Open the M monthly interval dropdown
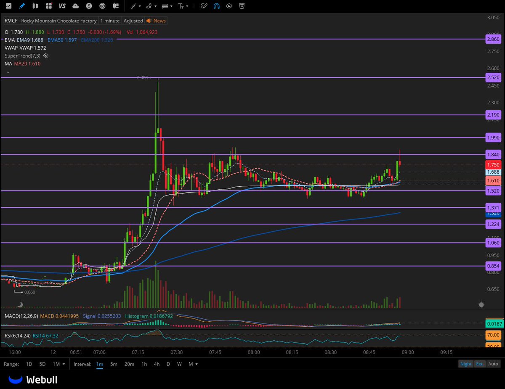This screenshot has width=505, height=389. (x=193, y=364)
